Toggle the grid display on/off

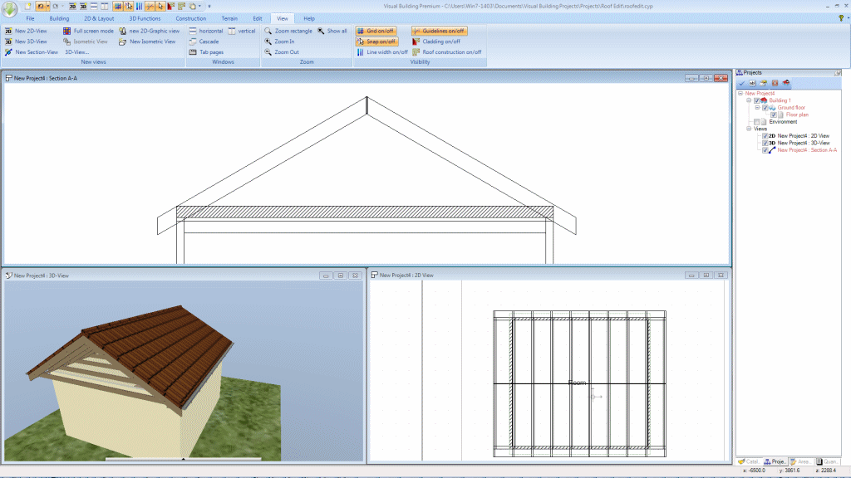(x=376, y=30)
